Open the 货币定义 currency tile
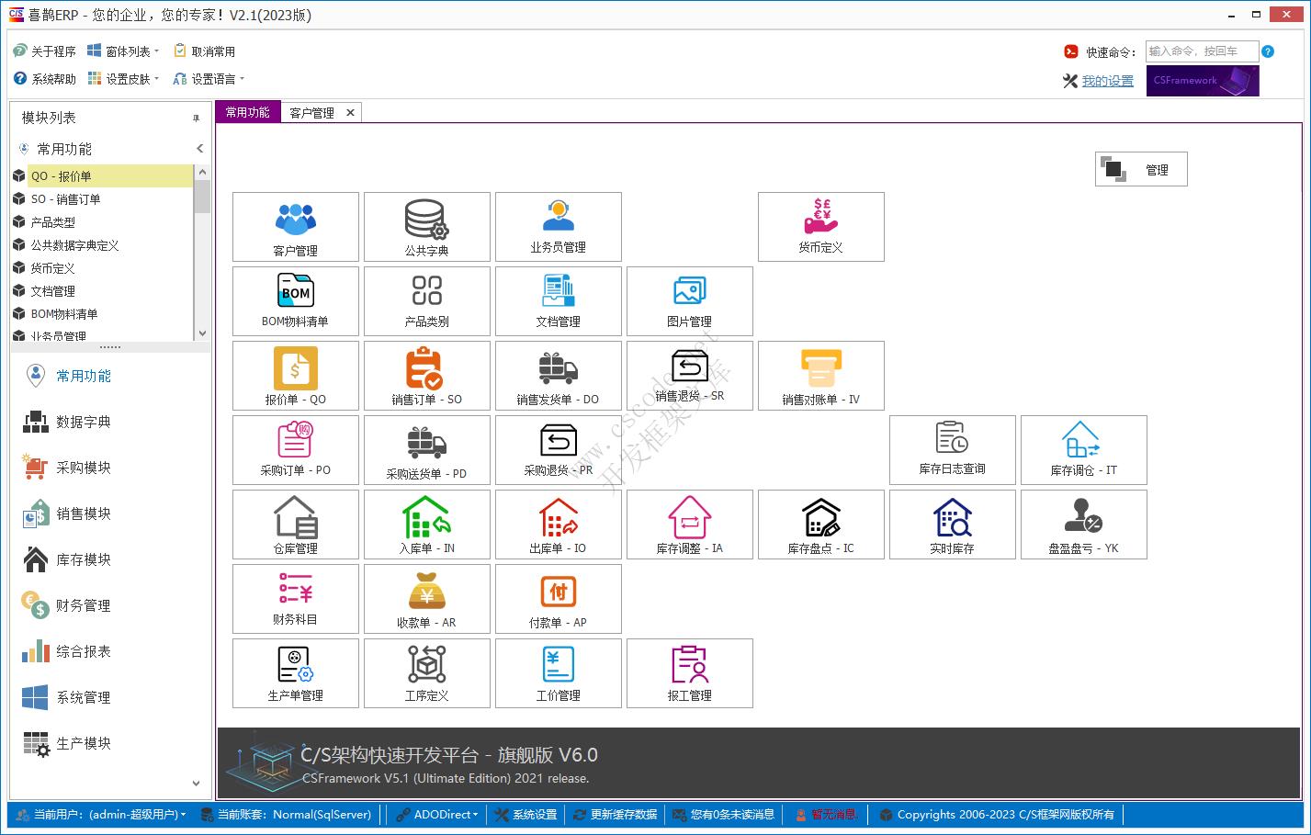The width and height of the screenshot is (1311, 835). [820, 227]
